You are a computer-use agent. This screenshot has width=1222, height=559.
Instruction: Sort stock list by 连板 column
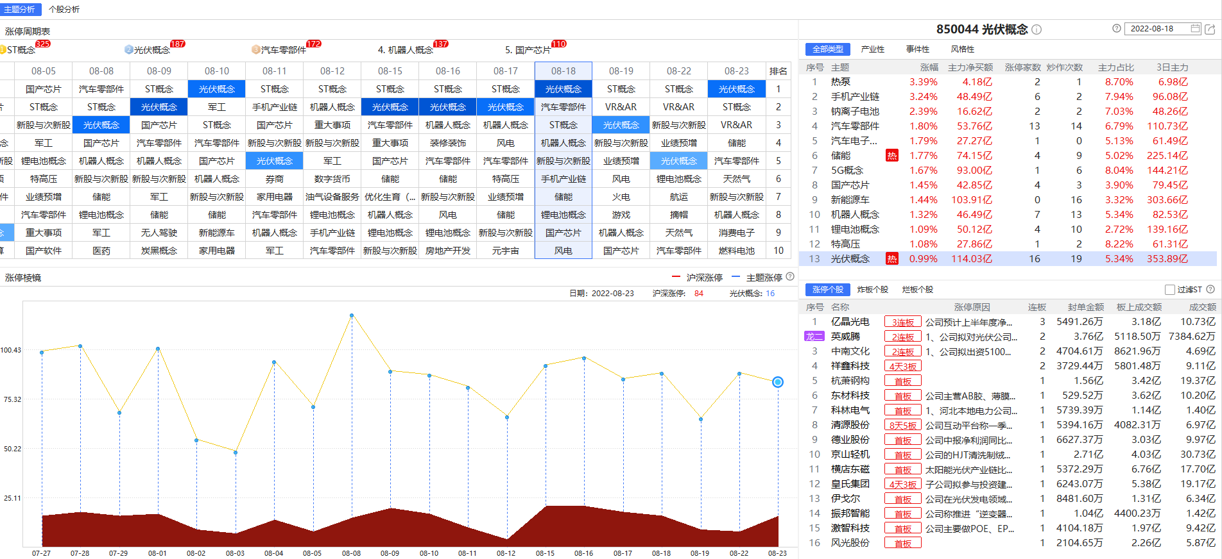click(1037, 307)
